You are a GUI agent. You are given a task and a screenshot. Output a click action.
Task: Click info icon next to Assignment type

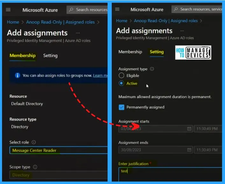click(x=152, y=69)
